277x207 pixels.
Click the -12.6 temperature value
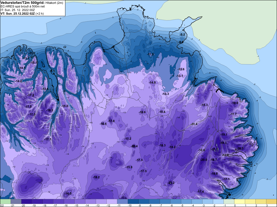[x=202, y=150]
